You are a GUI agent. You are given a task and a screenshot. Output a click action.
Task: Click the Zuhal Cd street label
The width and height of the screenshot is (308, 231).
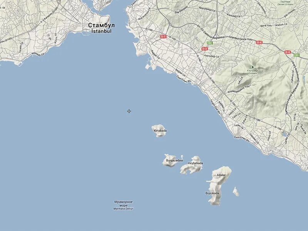pos(245,119)
